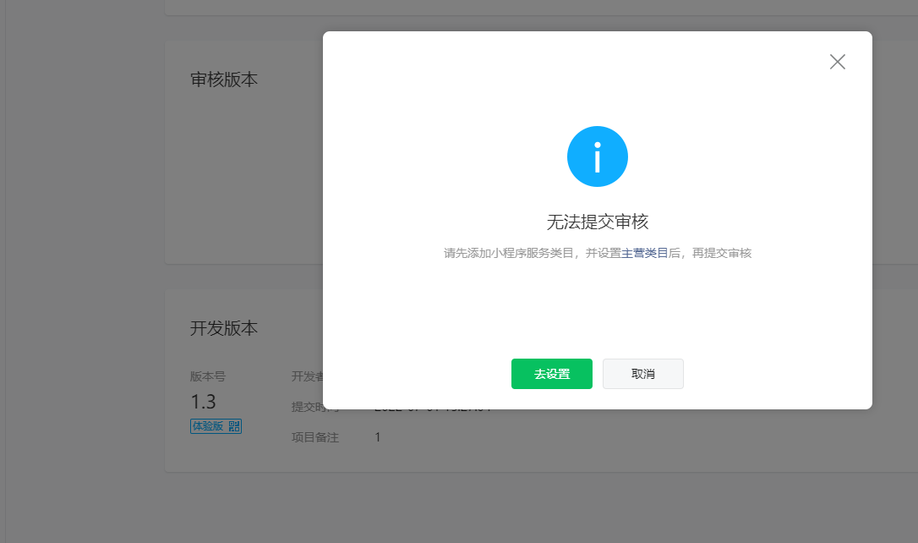Click the green 去设置 button
This screenshot has height=543, width=918.
pyautogui.click(x=551, y=374)
